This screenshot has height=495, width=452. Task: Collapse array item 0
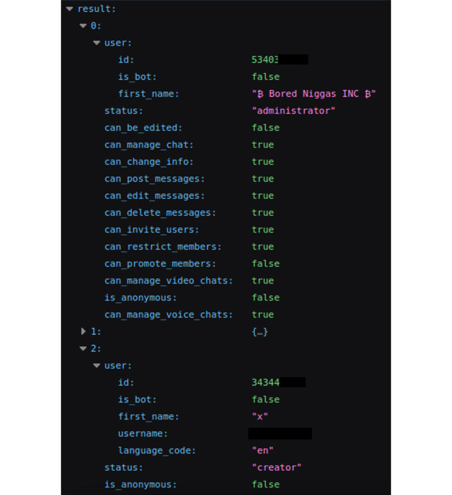pyautogui.click(x=83, y=26)
